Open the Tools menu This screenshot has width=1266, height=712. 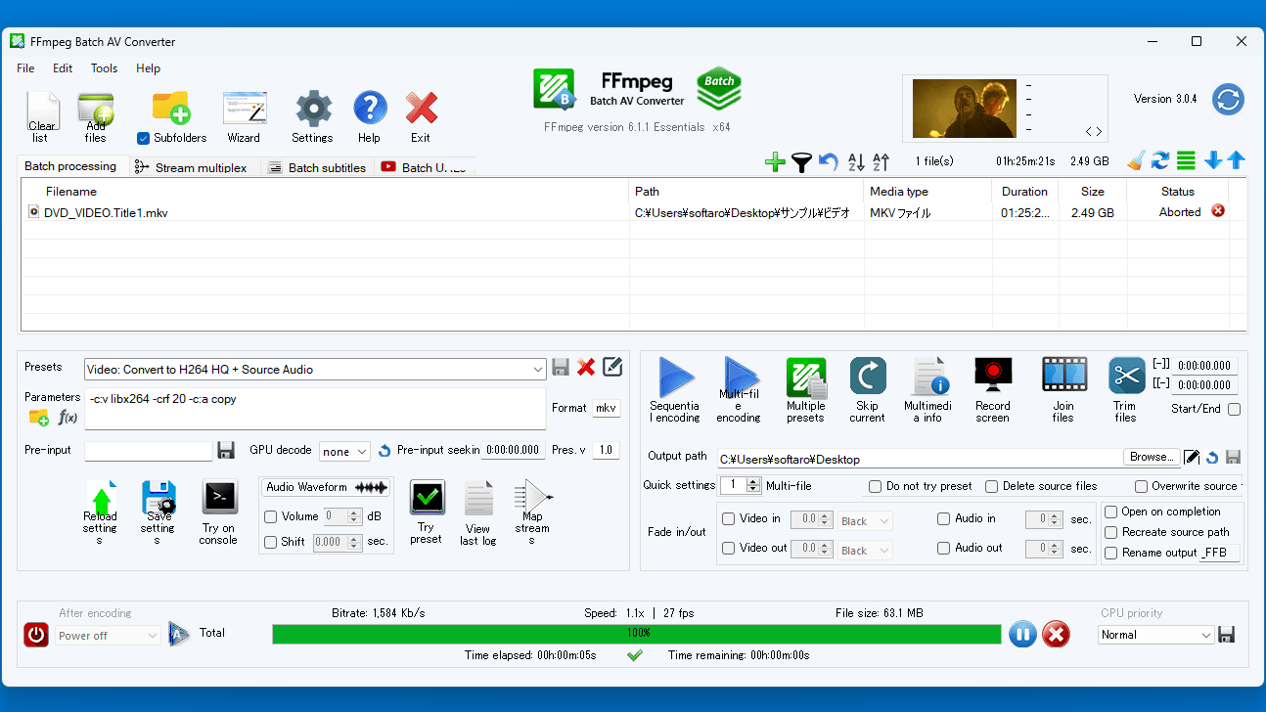click(x=104, y=68)
